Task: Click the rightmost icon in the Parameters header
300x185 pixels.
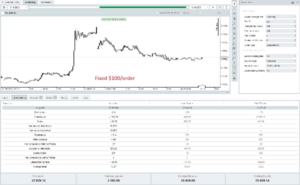Action: (297, 2)
